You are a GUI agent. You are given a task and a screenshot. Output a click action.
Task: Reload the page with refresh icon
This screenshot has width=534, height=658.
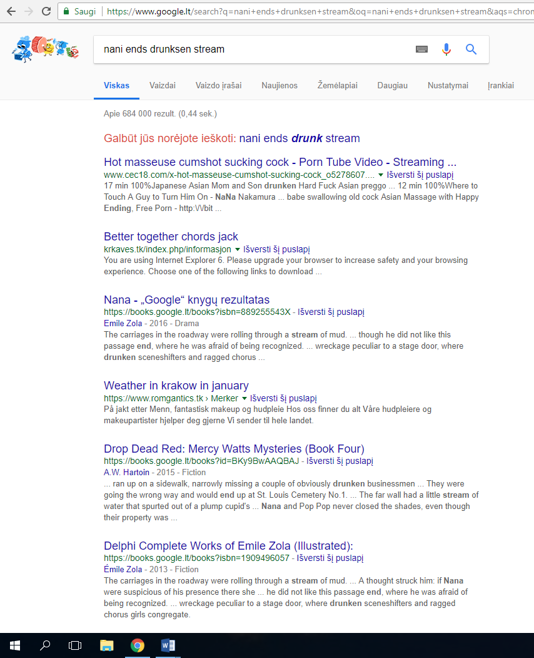[x=46, y=11]
